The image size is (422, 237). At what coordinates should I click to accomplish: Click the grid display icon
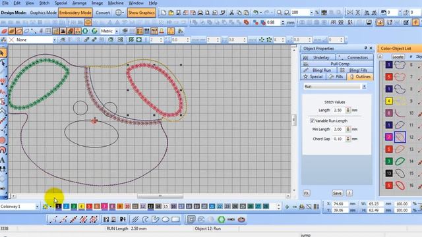point(48,31)
